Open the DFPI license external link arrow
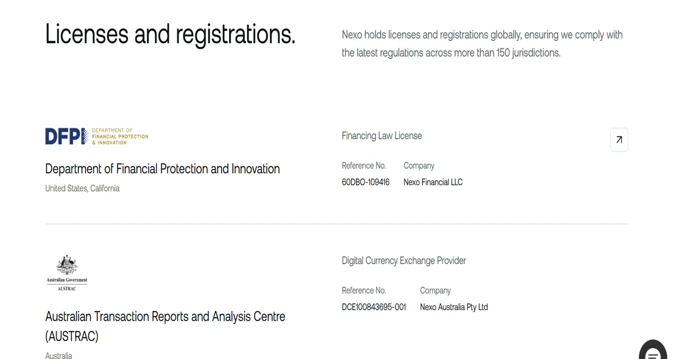The width and height of the screenshot is (674, 359). coord(619,140)
